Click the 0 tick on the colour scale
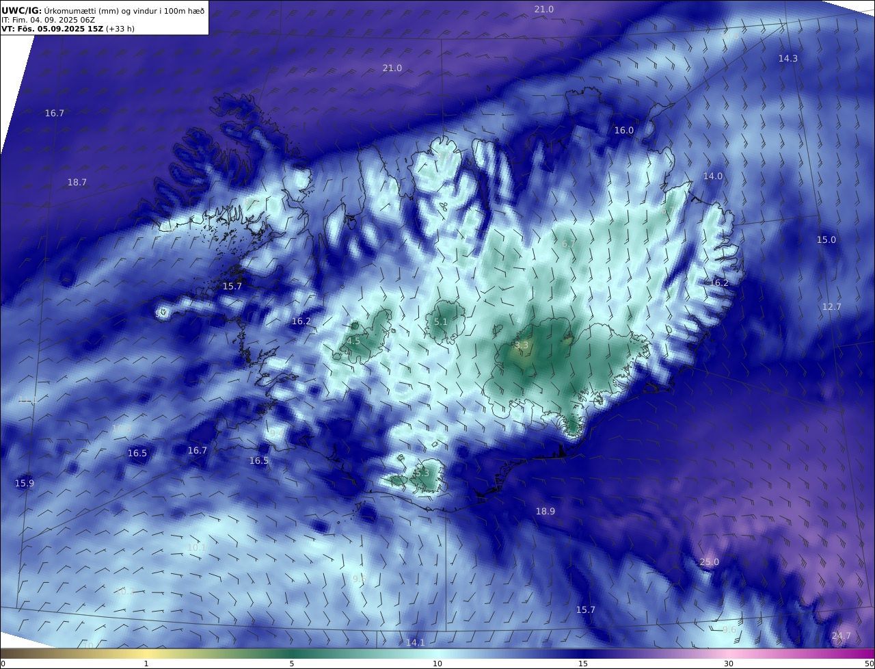This screenshot has height=669, width=875. [3, 664]
